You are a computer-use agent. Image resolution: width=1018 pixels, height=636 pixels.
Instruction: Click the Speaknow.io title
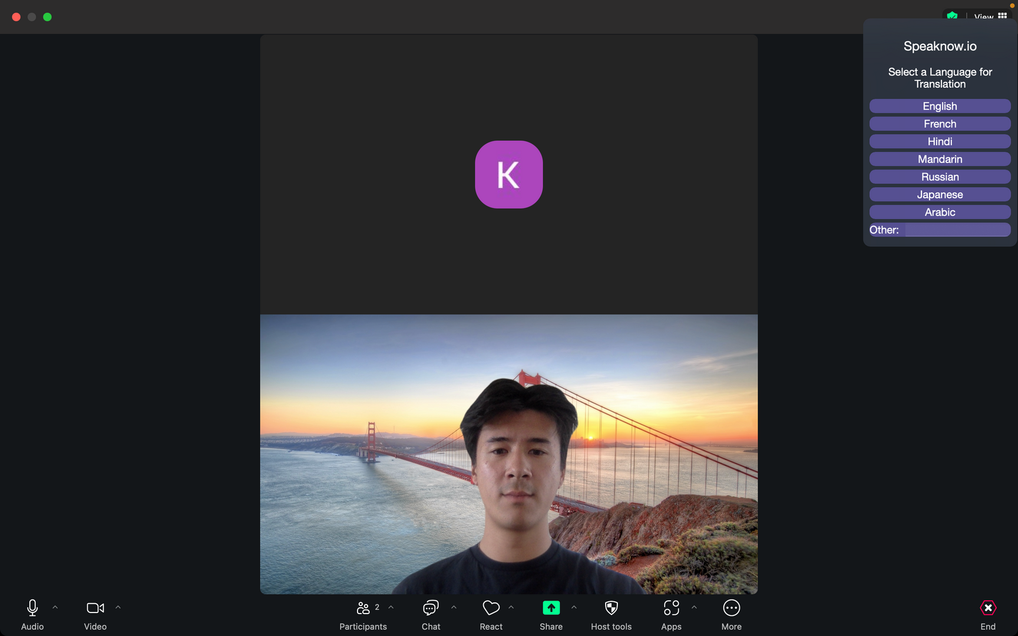[x=940, y=46]
